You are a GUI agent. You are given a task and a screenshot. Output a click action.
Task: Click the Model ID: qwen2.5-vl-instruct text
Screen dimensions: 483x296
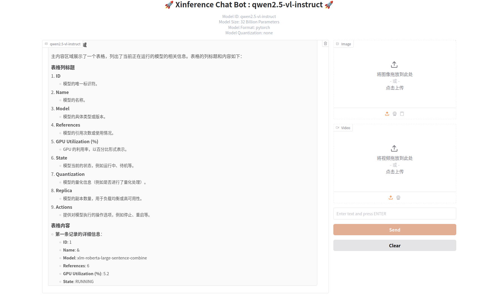pos(249,16)
